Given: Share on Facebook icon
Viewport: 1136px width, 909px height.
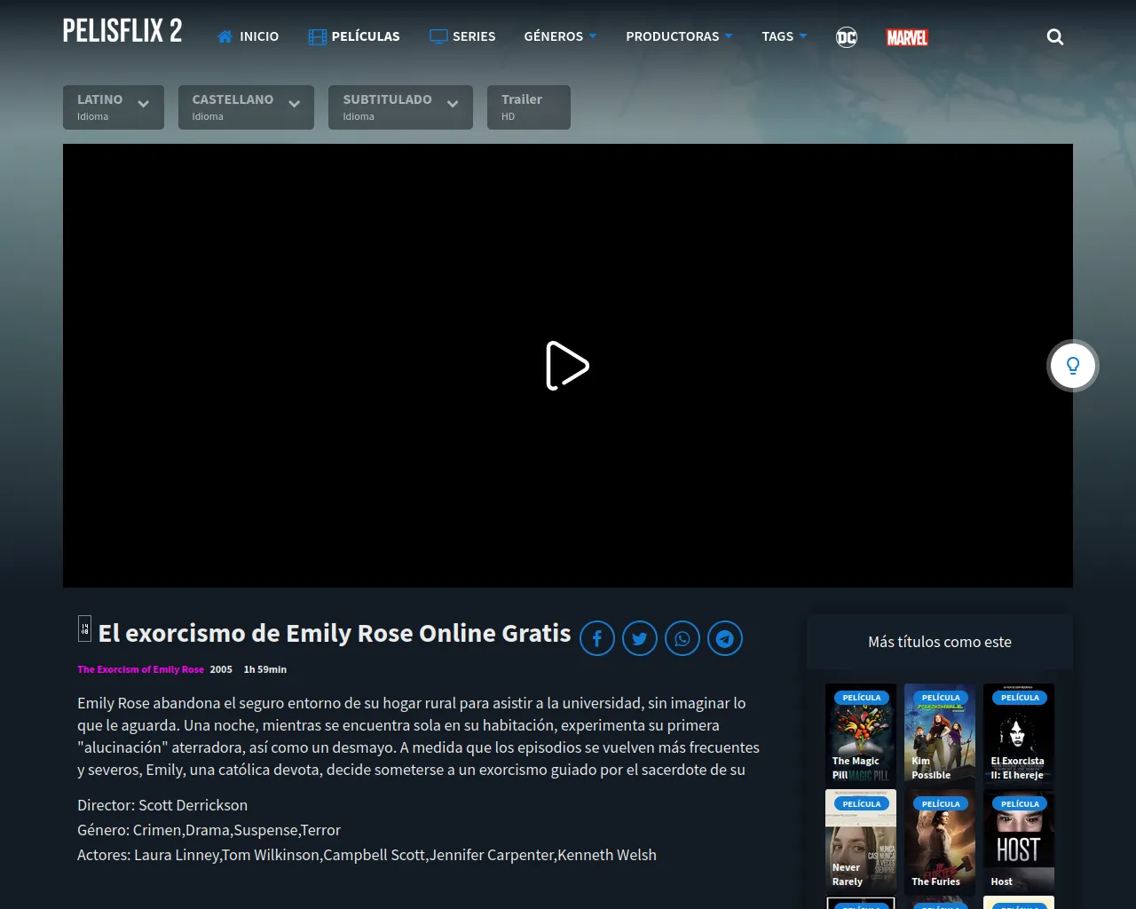Looking at the screenshot, I should coord(597,638).
